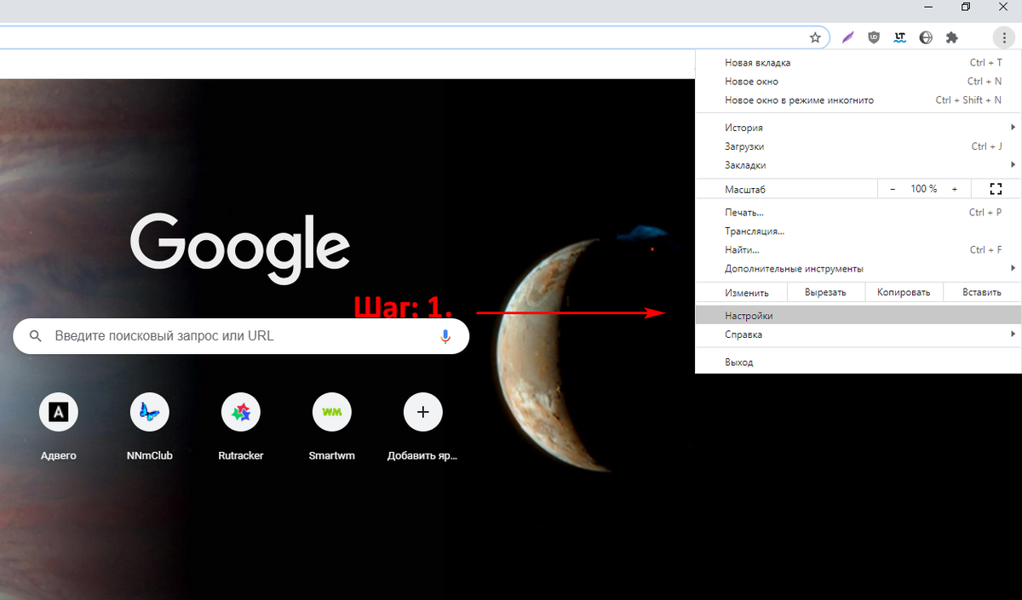The image size is (1022, 600).
Task: Click the globe extension icon
Action: point(926,37)
